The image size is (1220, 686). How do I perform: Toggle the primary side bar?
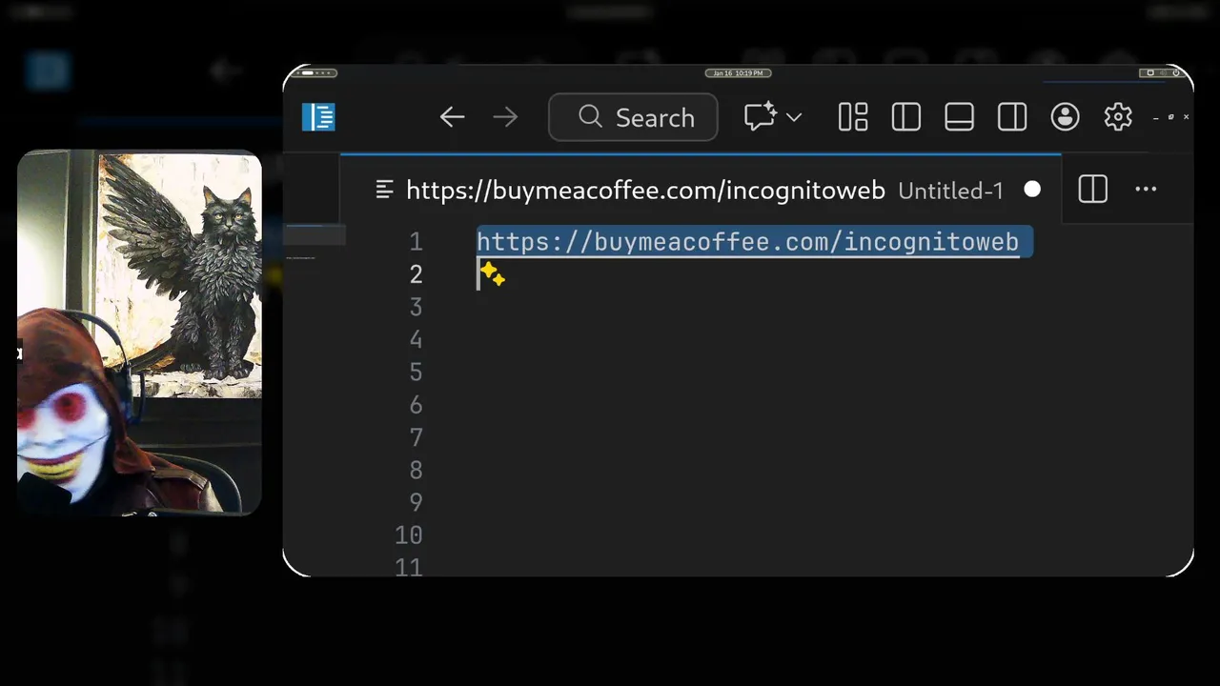pos(905,117)
